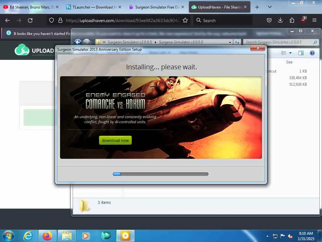The image size is (322, 242).
Task: Open Windows Media Player from taskbar
Action: pos(86,236)
